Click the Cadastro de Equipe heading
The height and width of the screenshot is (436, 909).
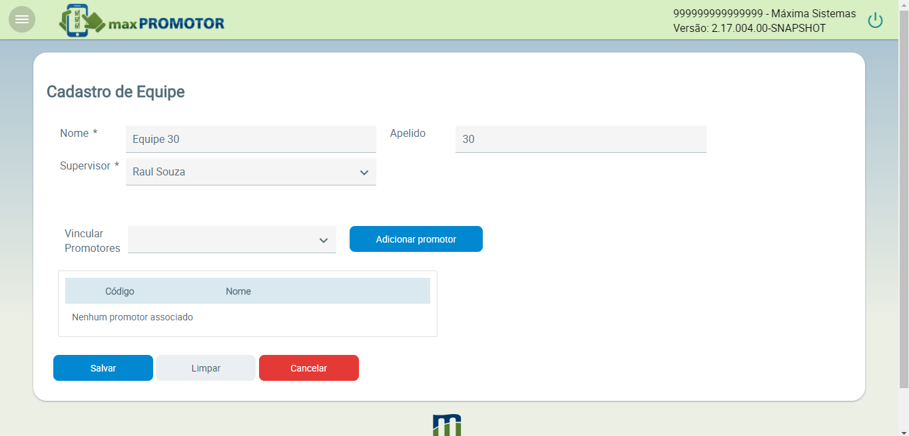point(116,92)
